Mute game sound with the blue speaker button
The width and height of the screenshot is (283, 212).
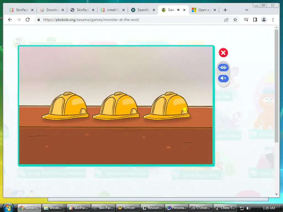[x=223, y=78]
